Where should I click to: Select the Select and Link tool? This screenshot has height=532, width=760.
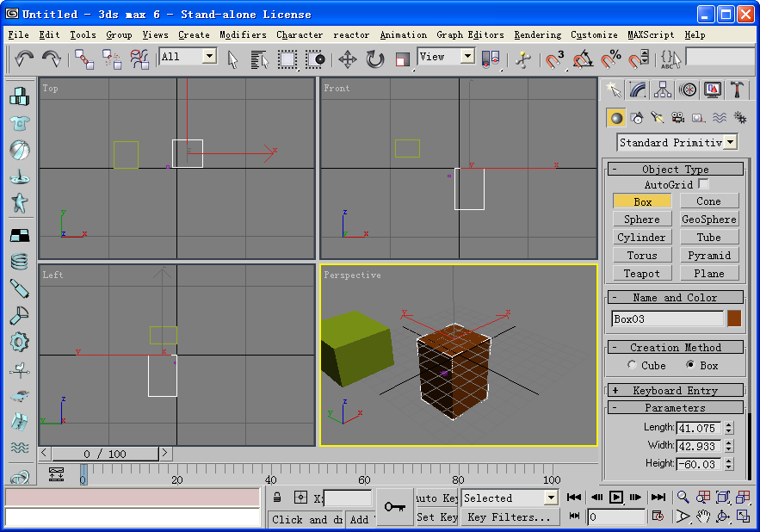point(84,59)
